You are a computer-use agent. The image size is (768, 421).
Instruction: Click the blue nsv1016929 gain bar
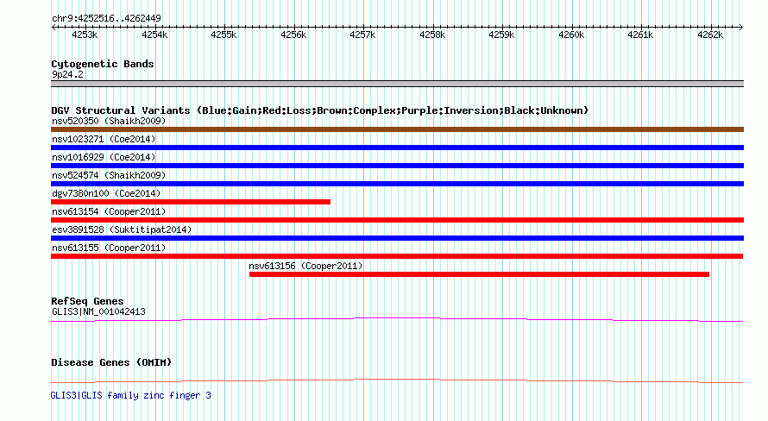pyautogui.click(x=397, y=166)
